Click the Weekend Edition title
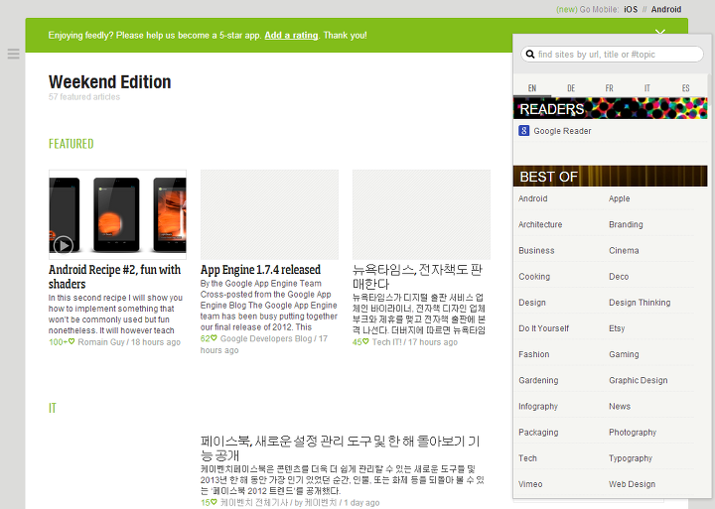Screen dimensions: 715x509 click(x=109, y=82)
